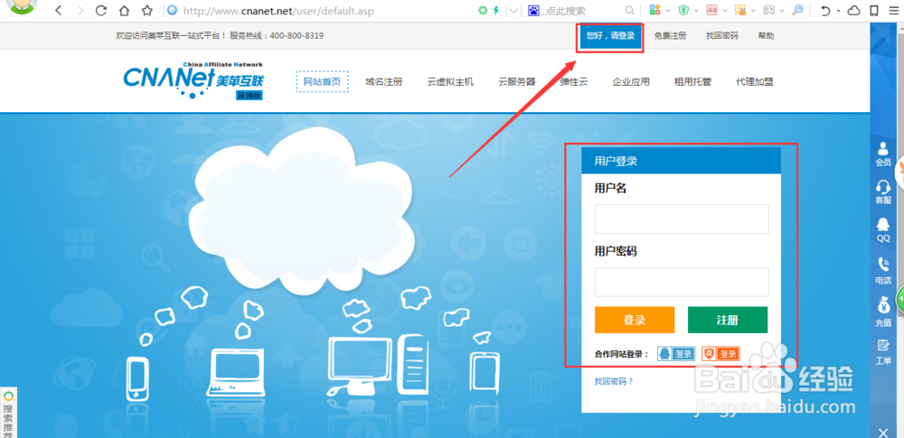
Task: Click the cloud sync icon
Action: point(854,10)
